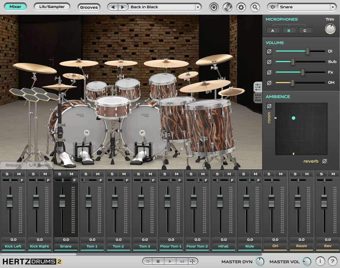Switch to the Grooves tab
340x268 pixels.
(x=89, y=7)
